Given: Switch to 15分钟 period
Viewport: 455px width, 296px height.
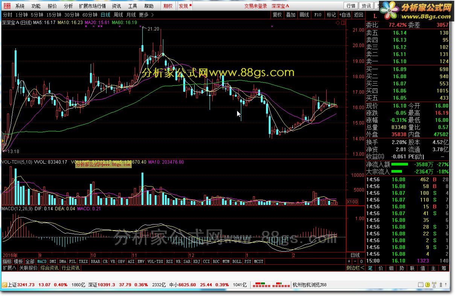Looking at the screenshot, I should (54, 15).
